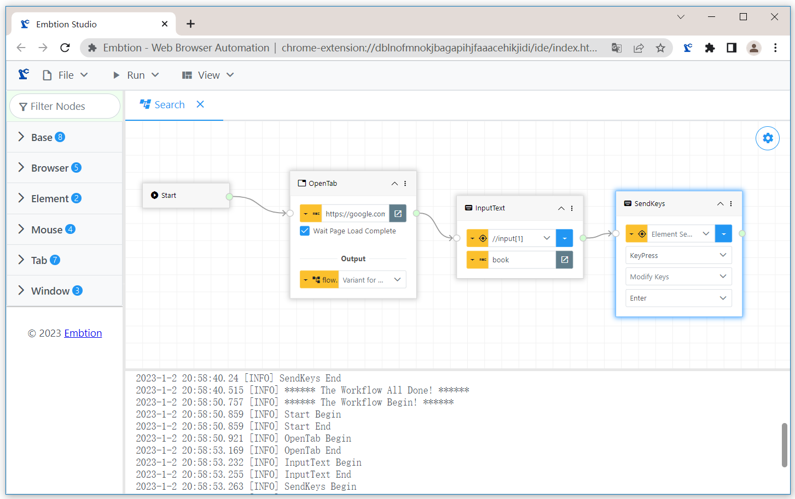
Task: Click the OpenTab URL type selector icon
Action: pyautogui.click(x=311, y=214)
